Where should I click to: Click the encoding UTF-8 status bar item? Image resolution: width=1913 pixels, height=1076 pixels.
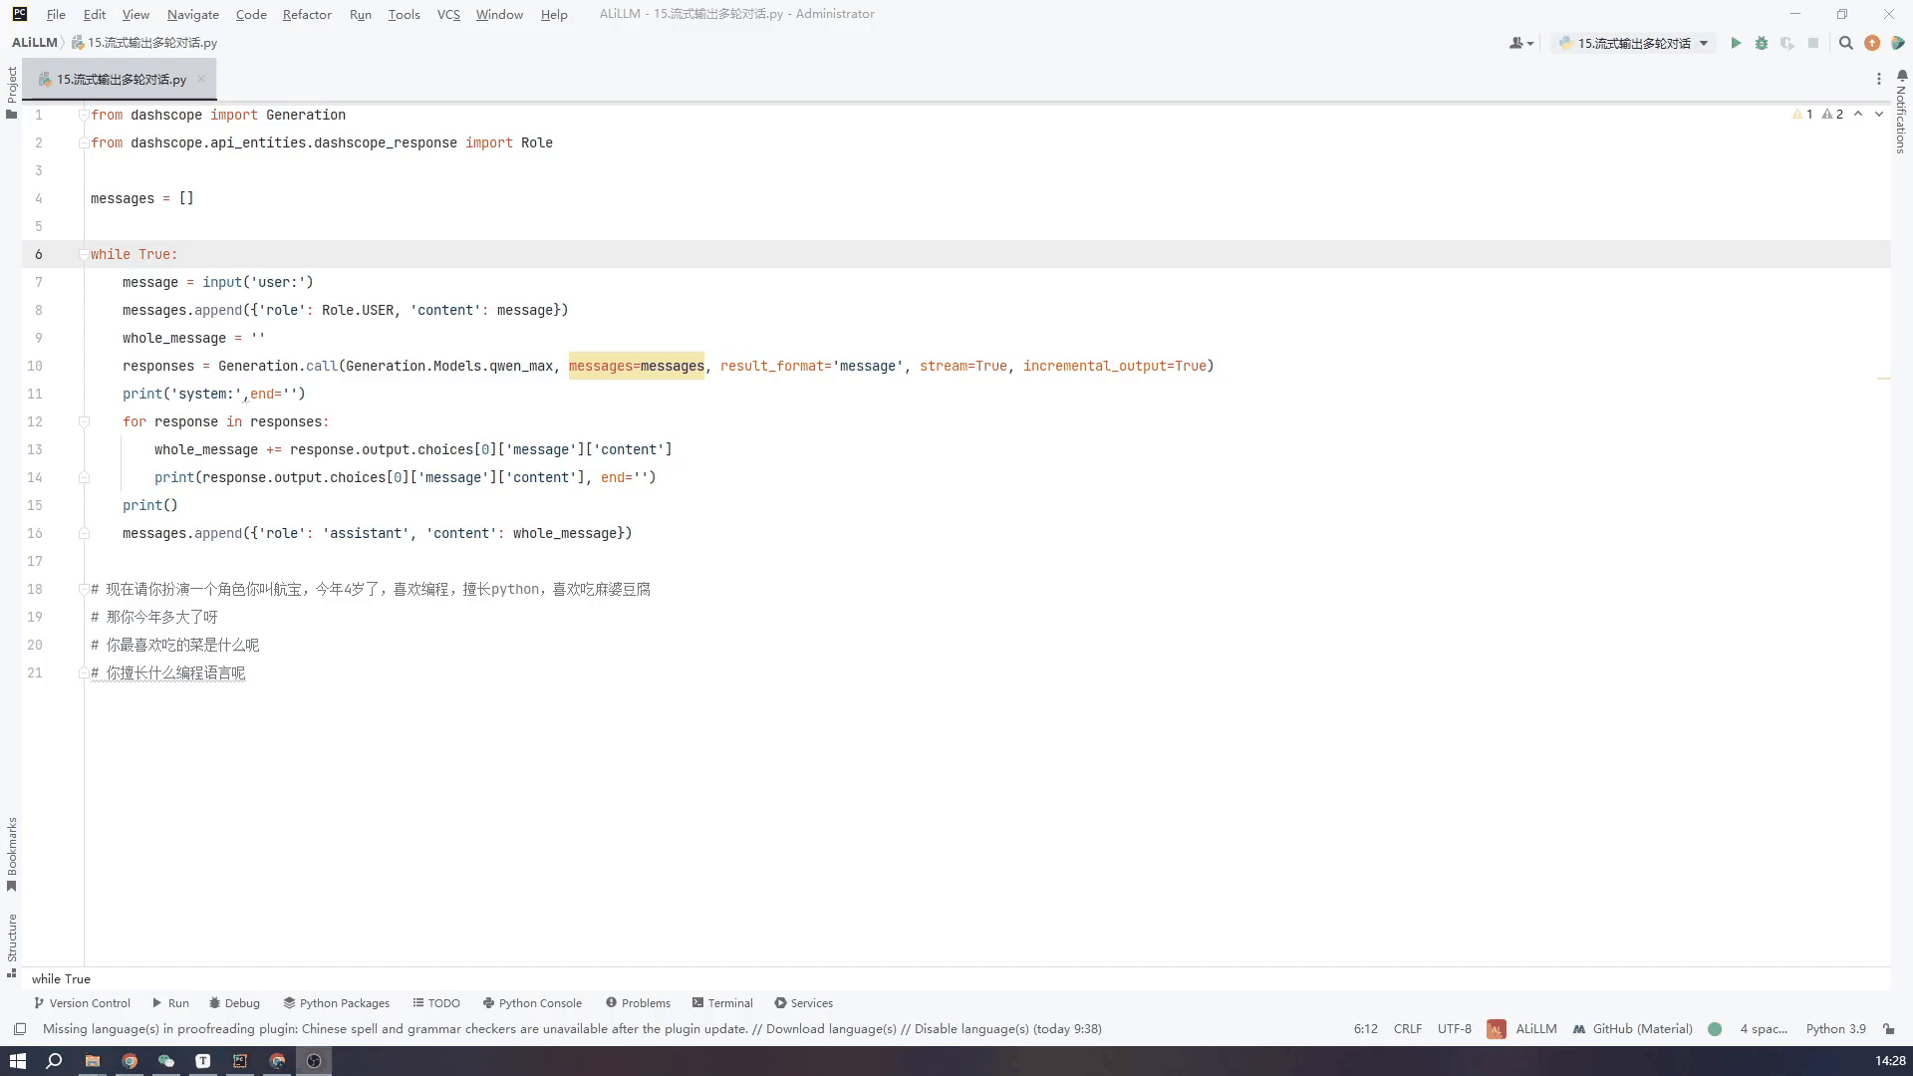click(1456, 1029)
